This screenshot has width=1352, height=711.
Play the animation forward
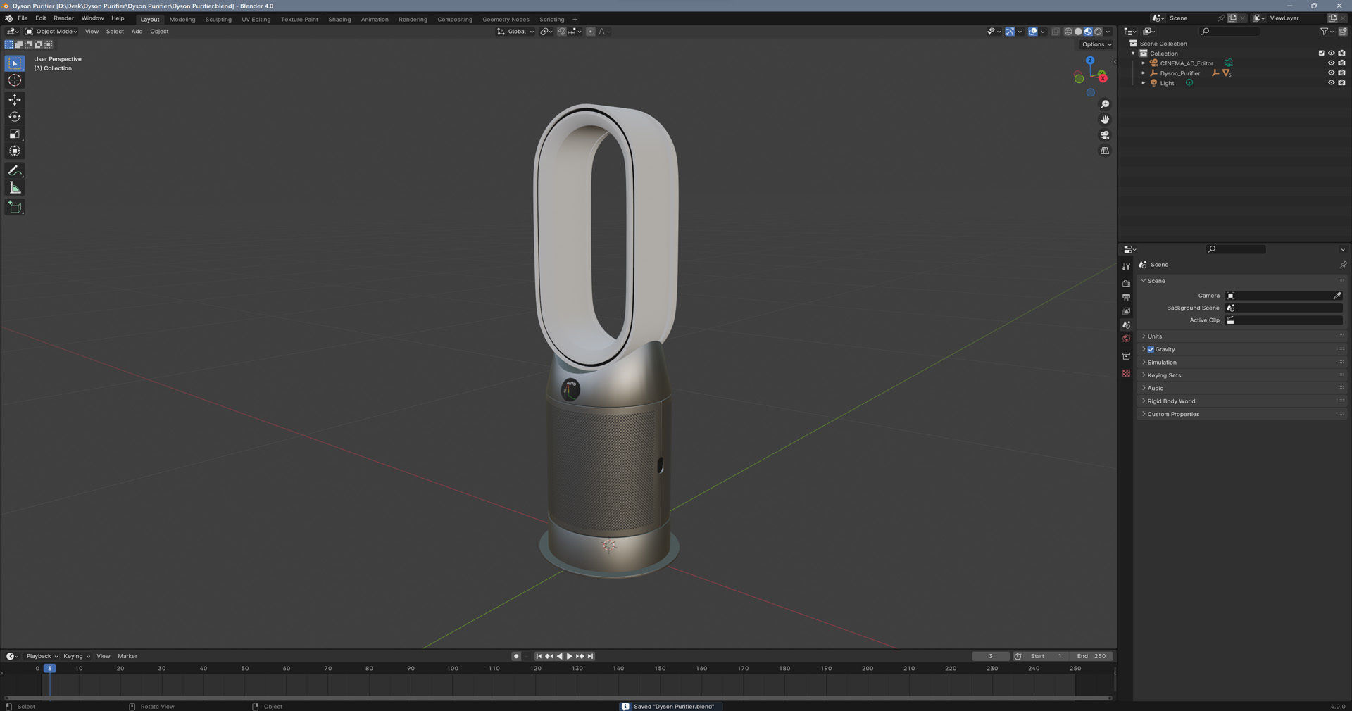(x=570, y=656)
